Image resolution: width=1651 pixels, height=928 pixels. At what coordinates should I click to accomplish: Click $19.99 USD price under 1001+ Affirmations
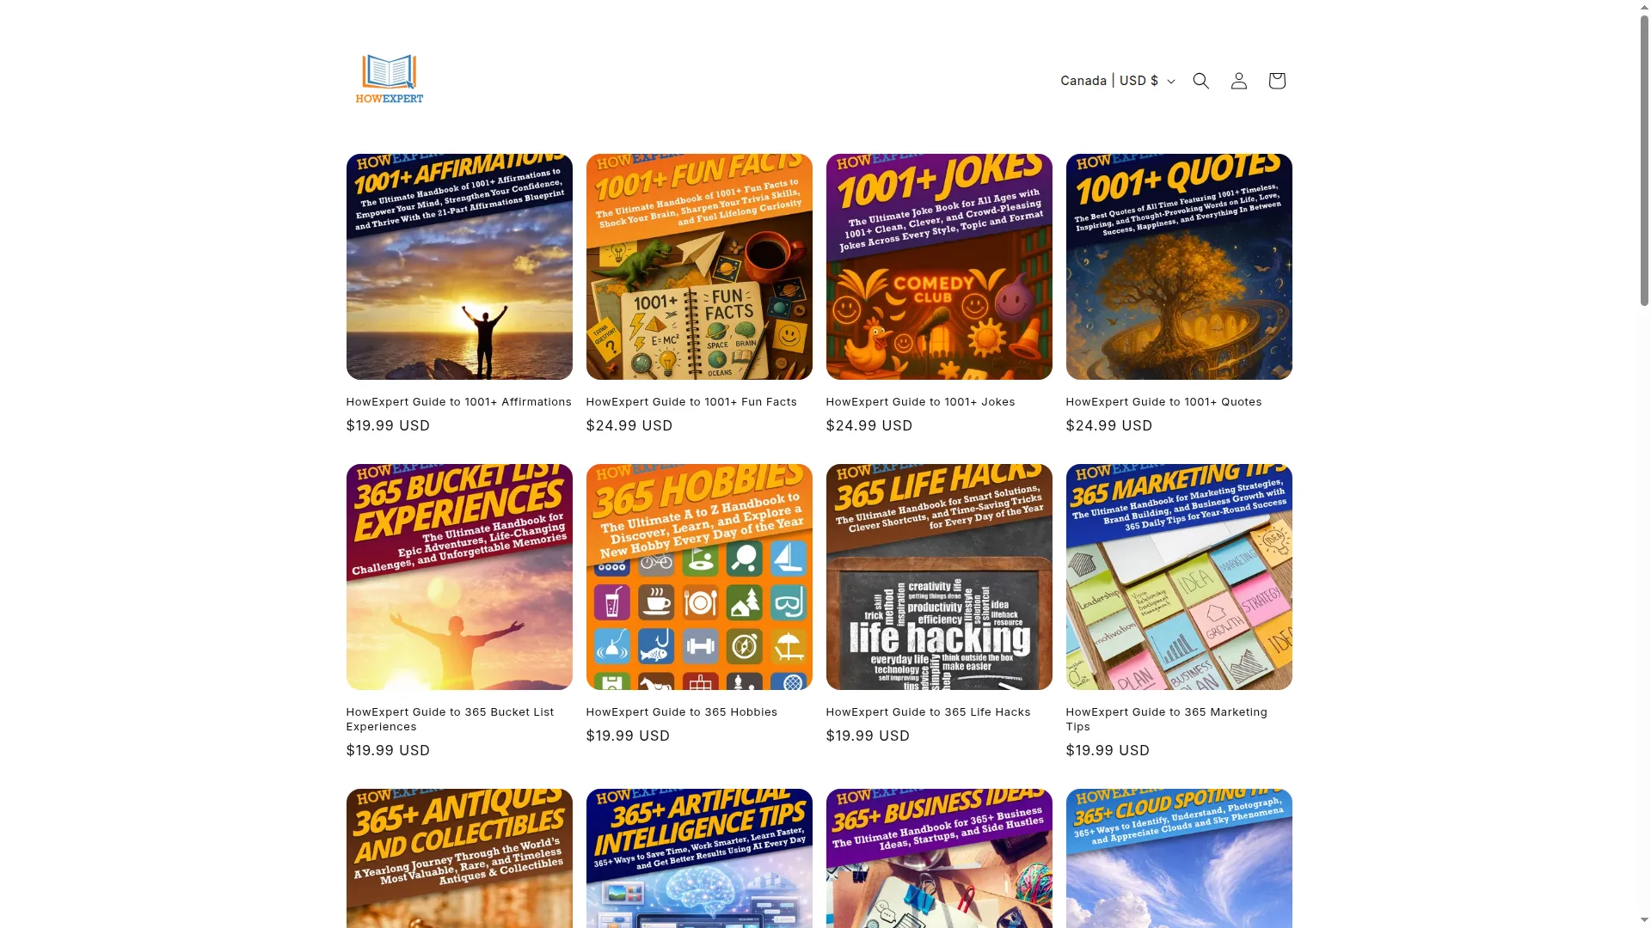pos(388,426)
